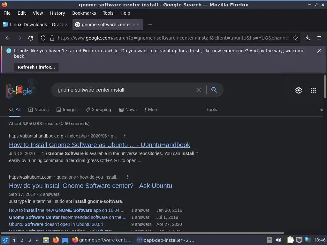Go back to the previous page

coord(8,38)
